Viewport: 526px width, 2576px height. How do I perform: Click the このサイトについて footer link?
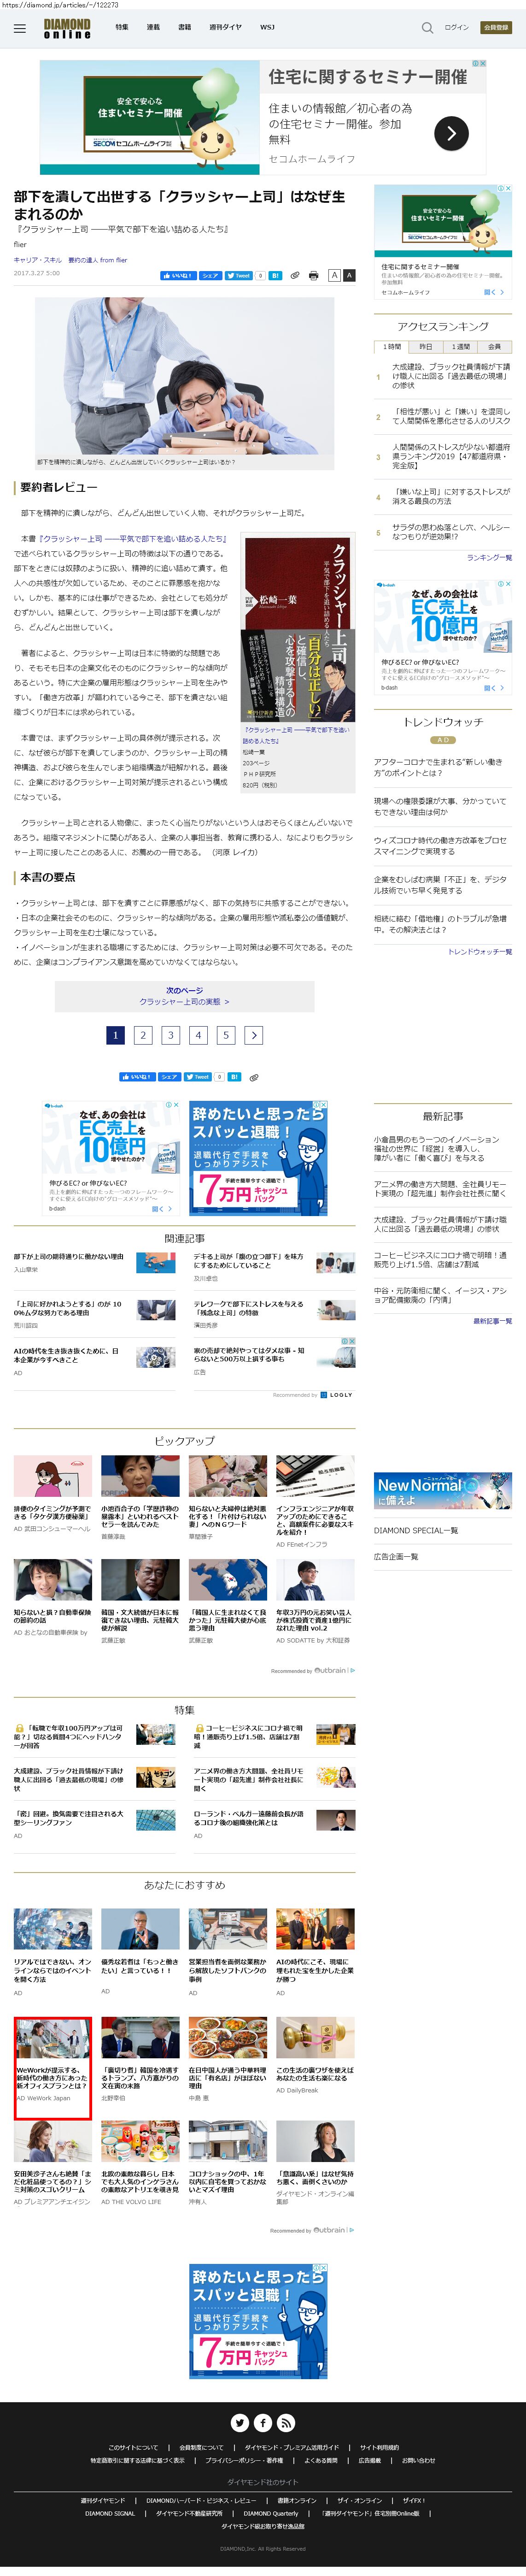point(133,2448)
